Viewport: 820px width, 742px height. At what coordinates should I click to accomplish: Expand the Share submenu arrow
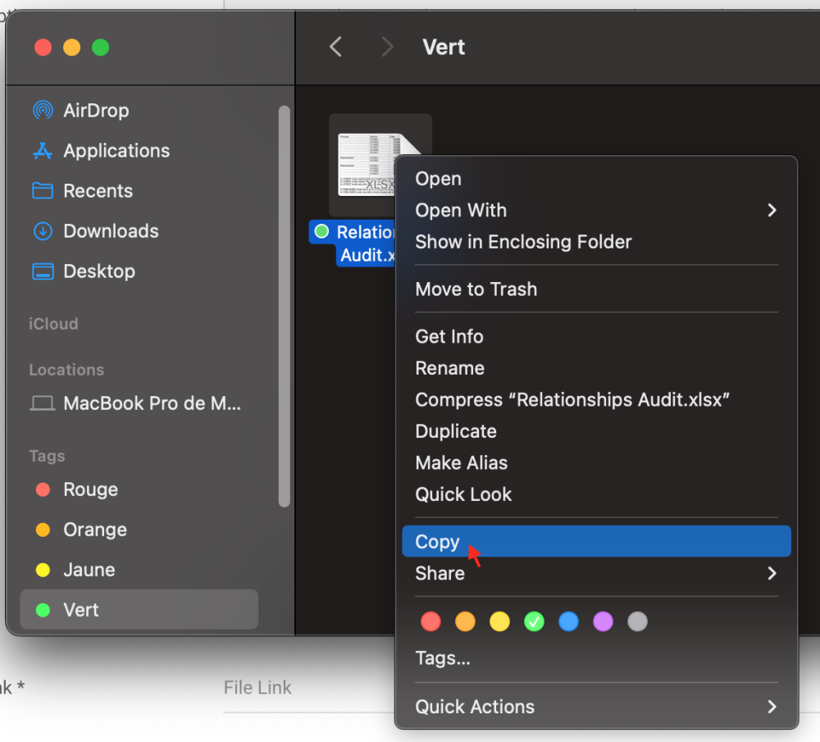771,573
